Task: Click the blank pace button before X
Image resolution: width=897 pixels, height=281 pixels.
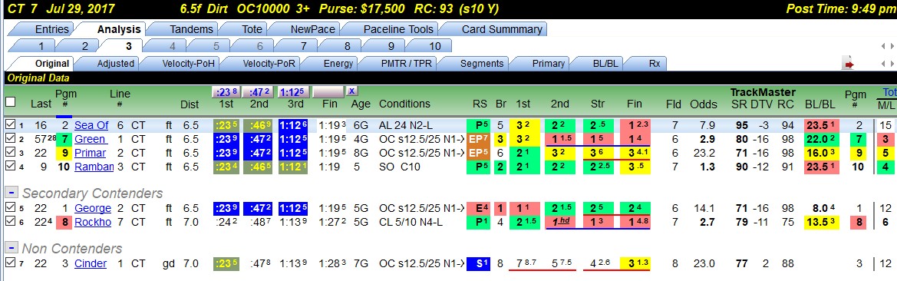Action: [x=328, y=91]
